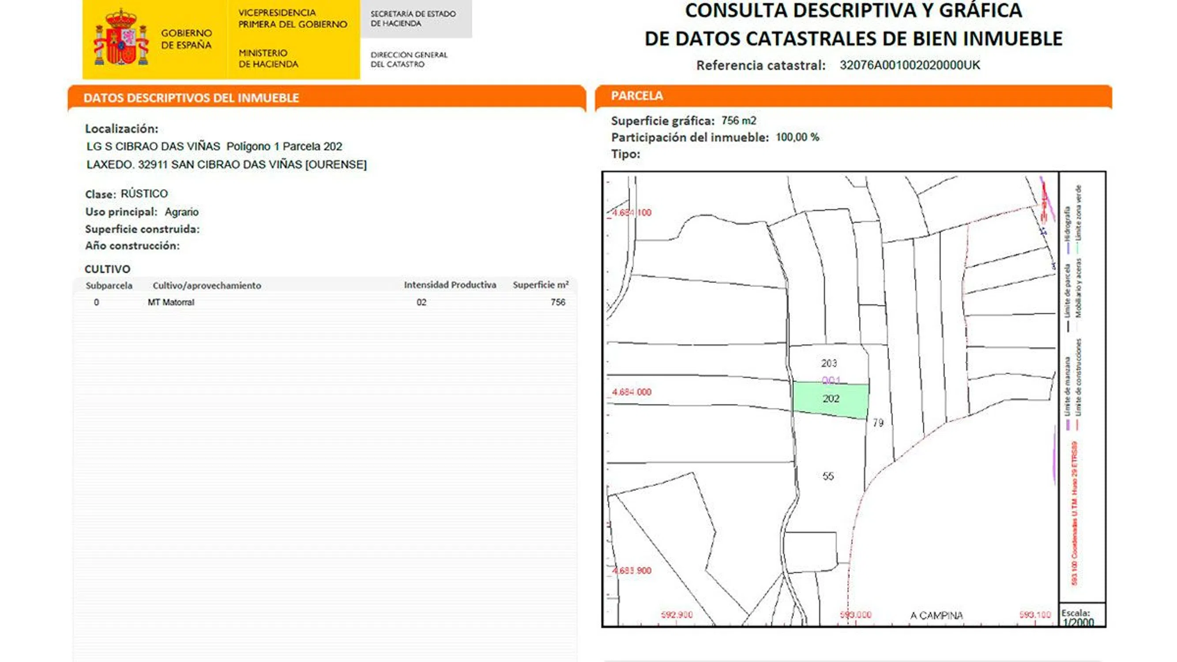This screenshot has width=1177, height=662.
Task: Select parcel 55 on the cadastral map
Action: tap(828, 476)
